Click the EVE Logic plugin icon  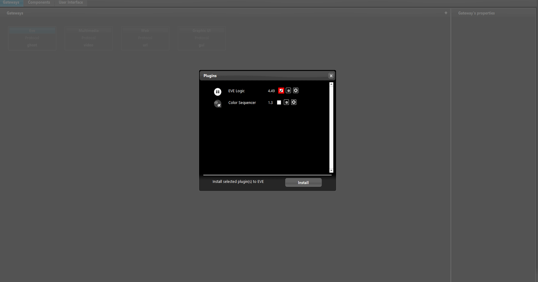(x=218, y=92)
